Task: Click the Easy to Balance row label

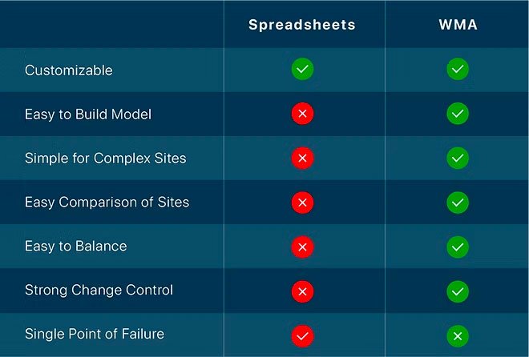Action: point(76,247)
